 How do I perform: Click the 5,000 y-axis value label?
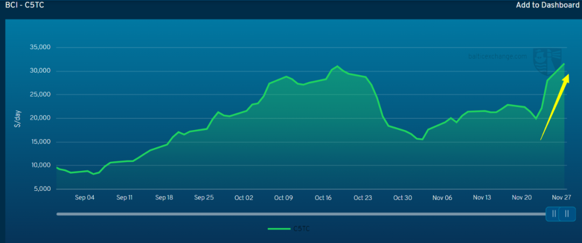point(40,189)
